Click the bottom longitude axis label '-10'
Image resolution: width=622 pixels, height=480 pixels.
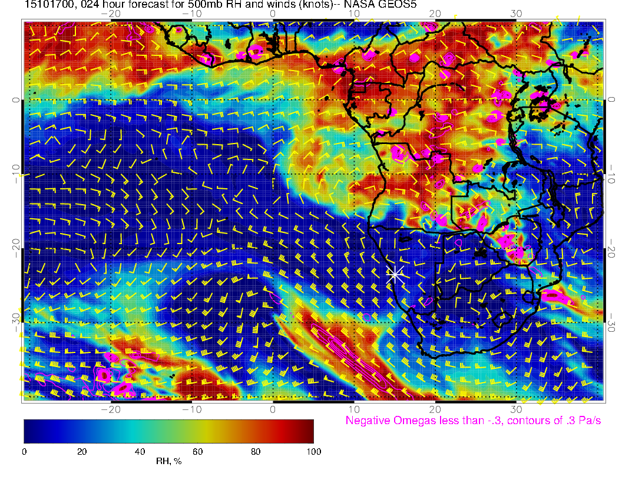[191, 409]
